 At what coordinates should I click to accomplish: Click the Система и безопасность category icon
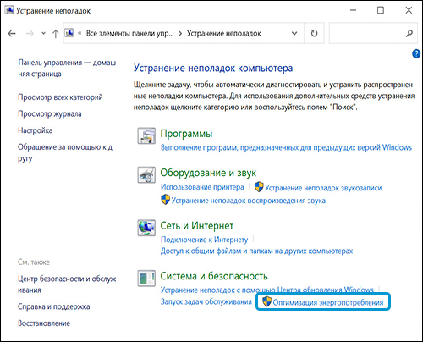146,278
